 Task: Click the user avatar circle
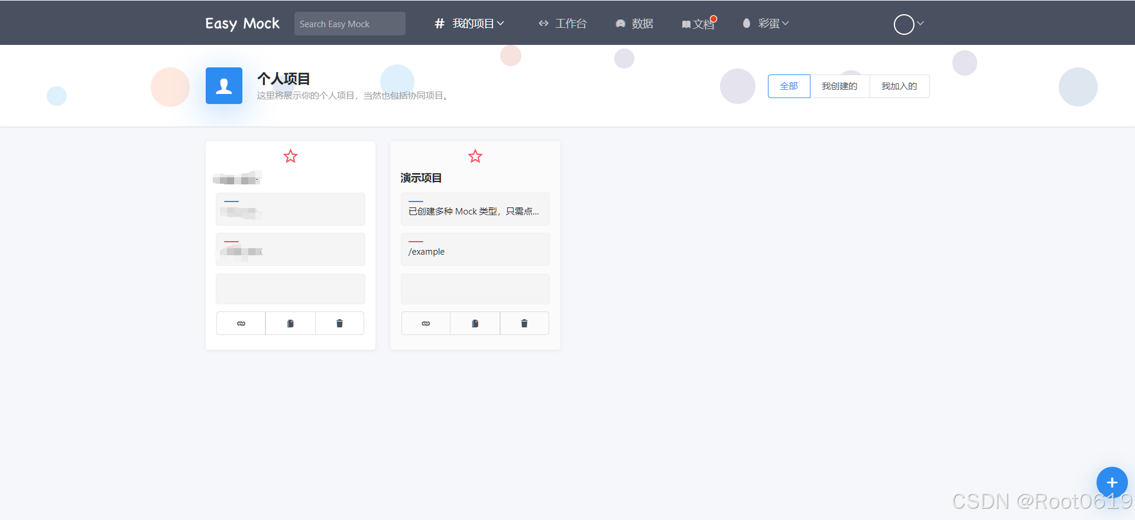click(904, 24)
